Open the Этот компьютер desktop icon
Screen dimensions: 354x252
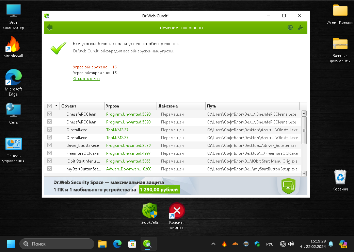point(13,17)
